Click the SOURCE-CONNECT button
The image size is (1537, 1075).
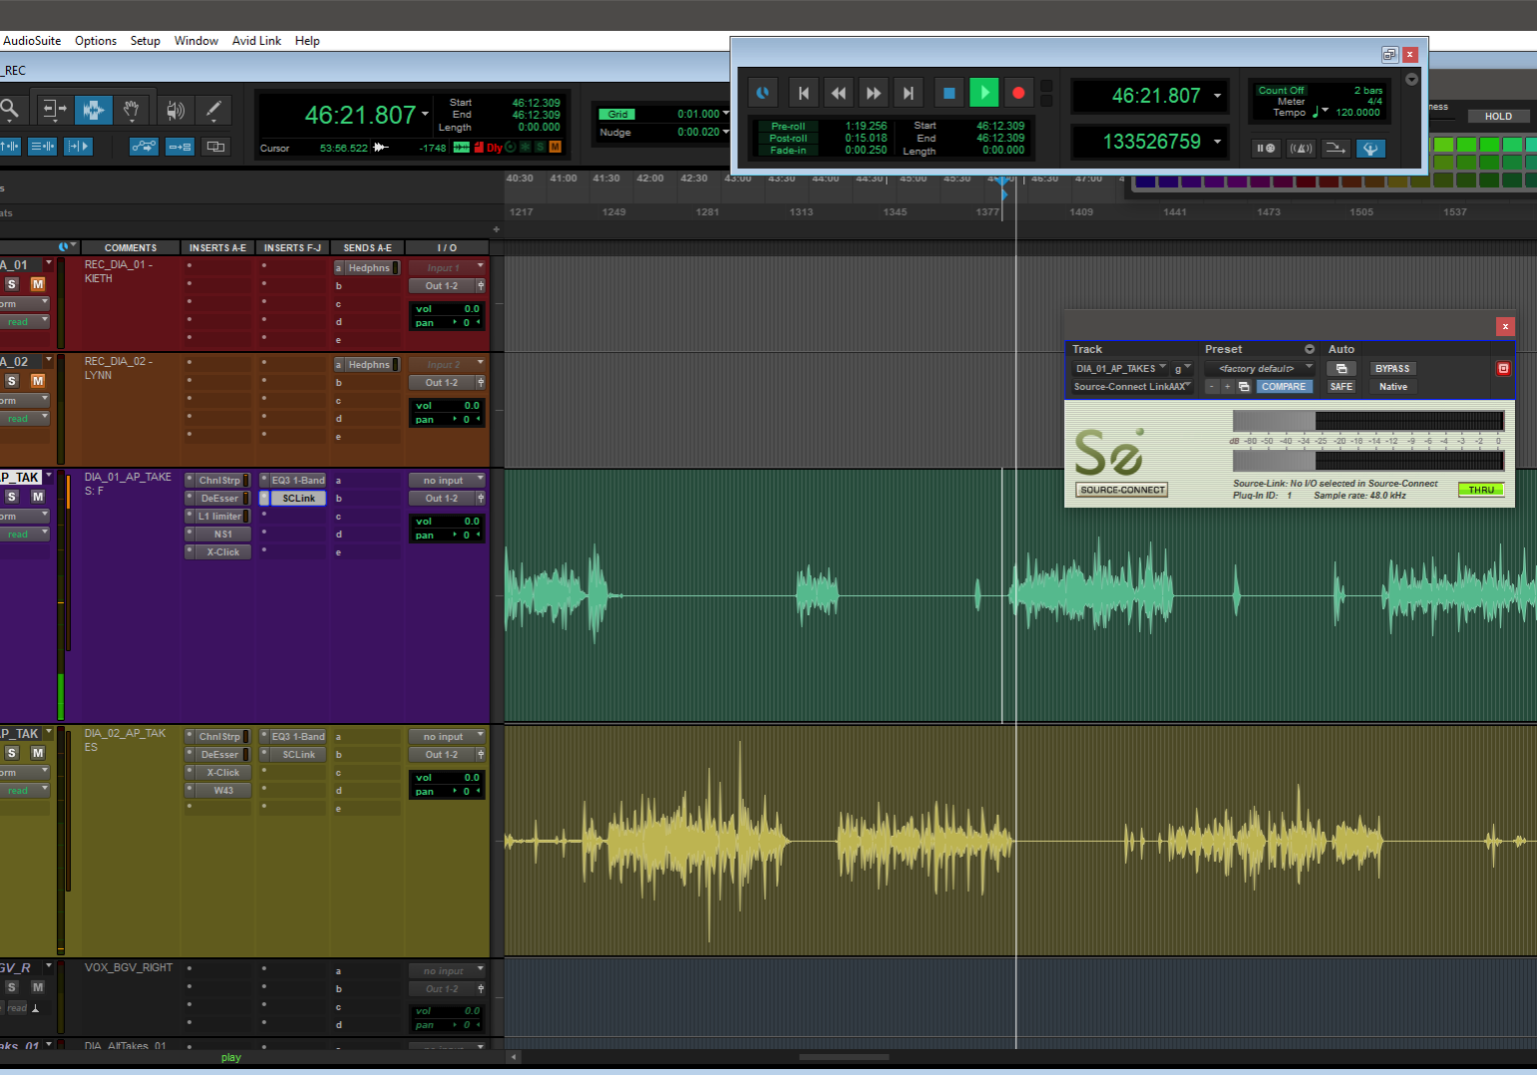coord(1122,490)
